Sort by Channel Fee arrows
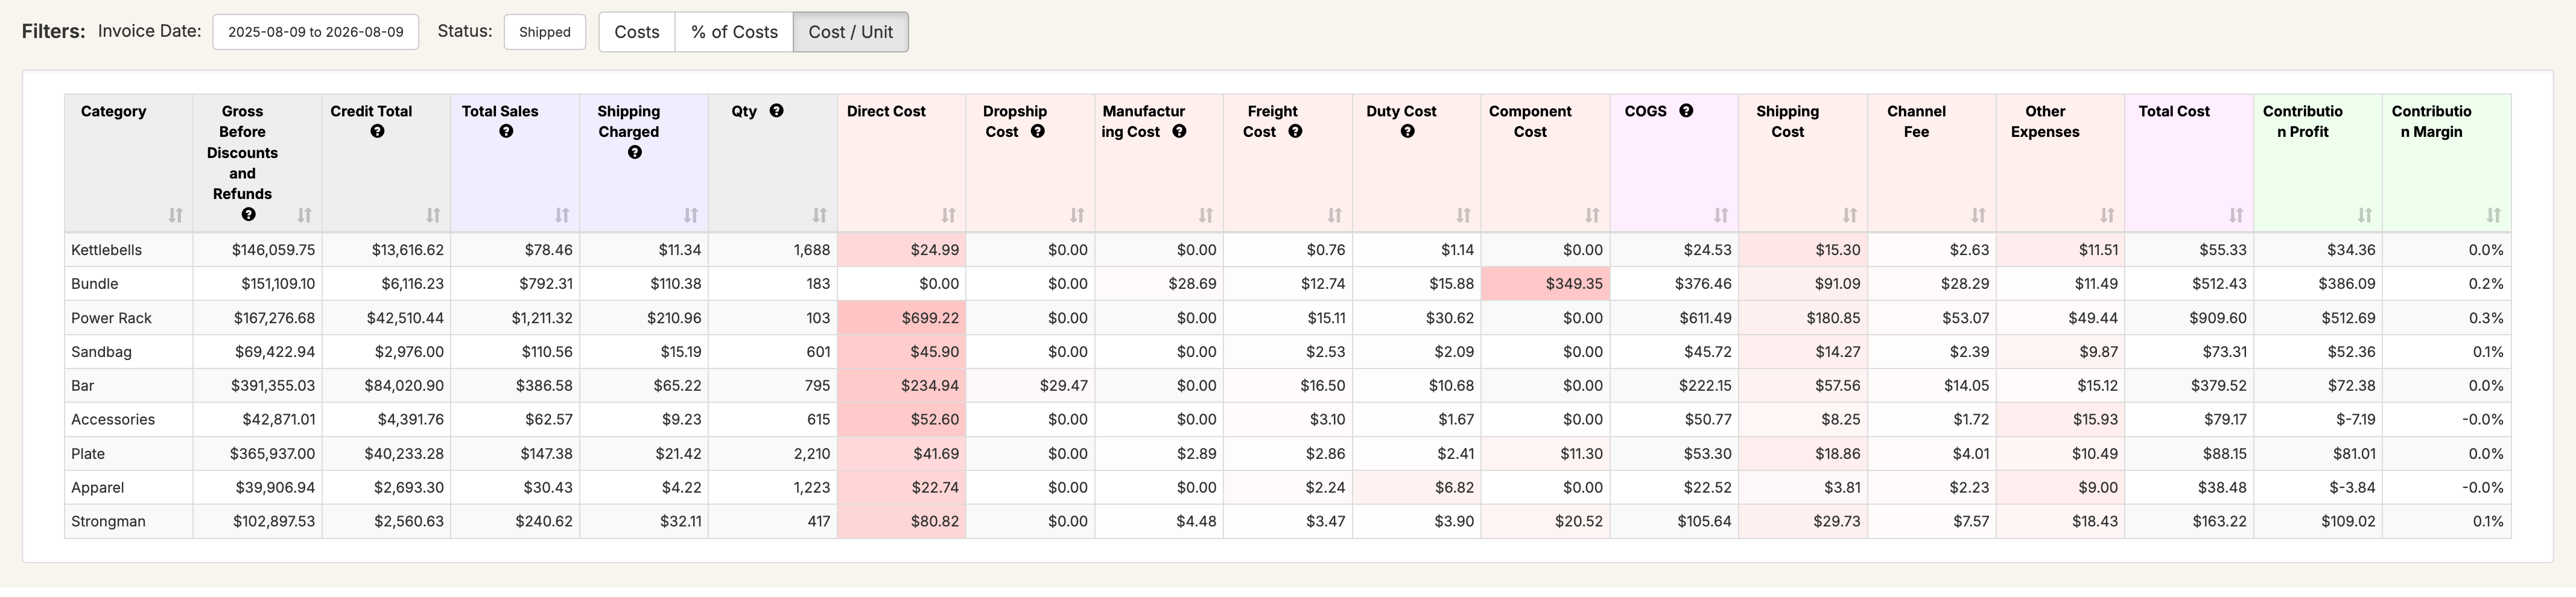Viewport: 2576px width, 597px height. point(1979,215)
